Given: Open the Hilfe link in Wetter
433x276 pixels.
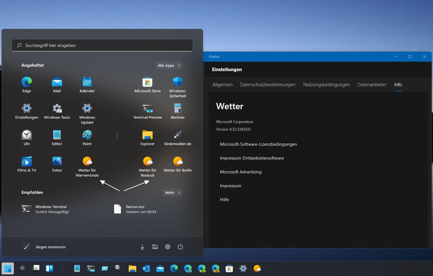Looking at the screenshot, I should coord(224,200).
